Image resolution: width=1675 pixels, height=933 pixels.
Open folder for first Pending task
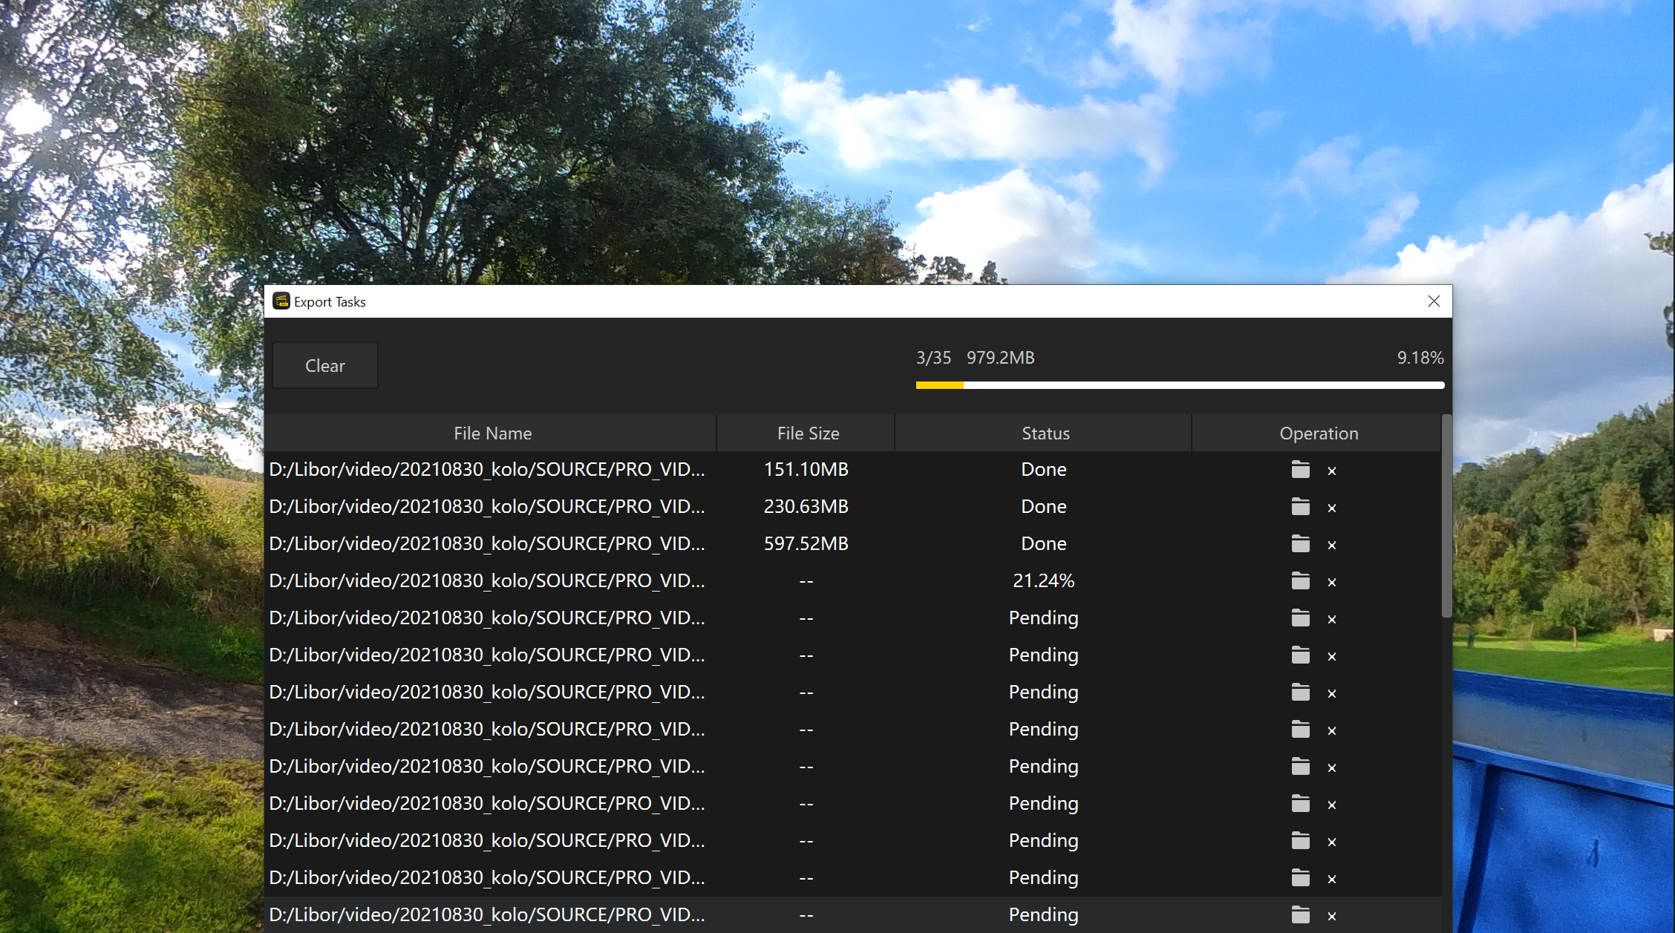tap(1300, 618)
